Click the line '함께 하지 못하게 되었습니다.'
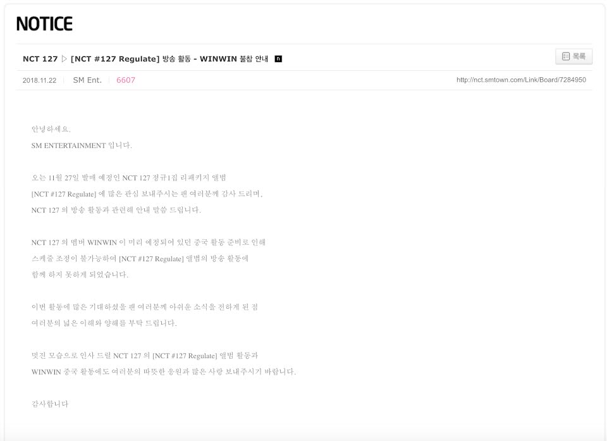The height and width of the screenshot is (441, 607). (x=80, y=275)
